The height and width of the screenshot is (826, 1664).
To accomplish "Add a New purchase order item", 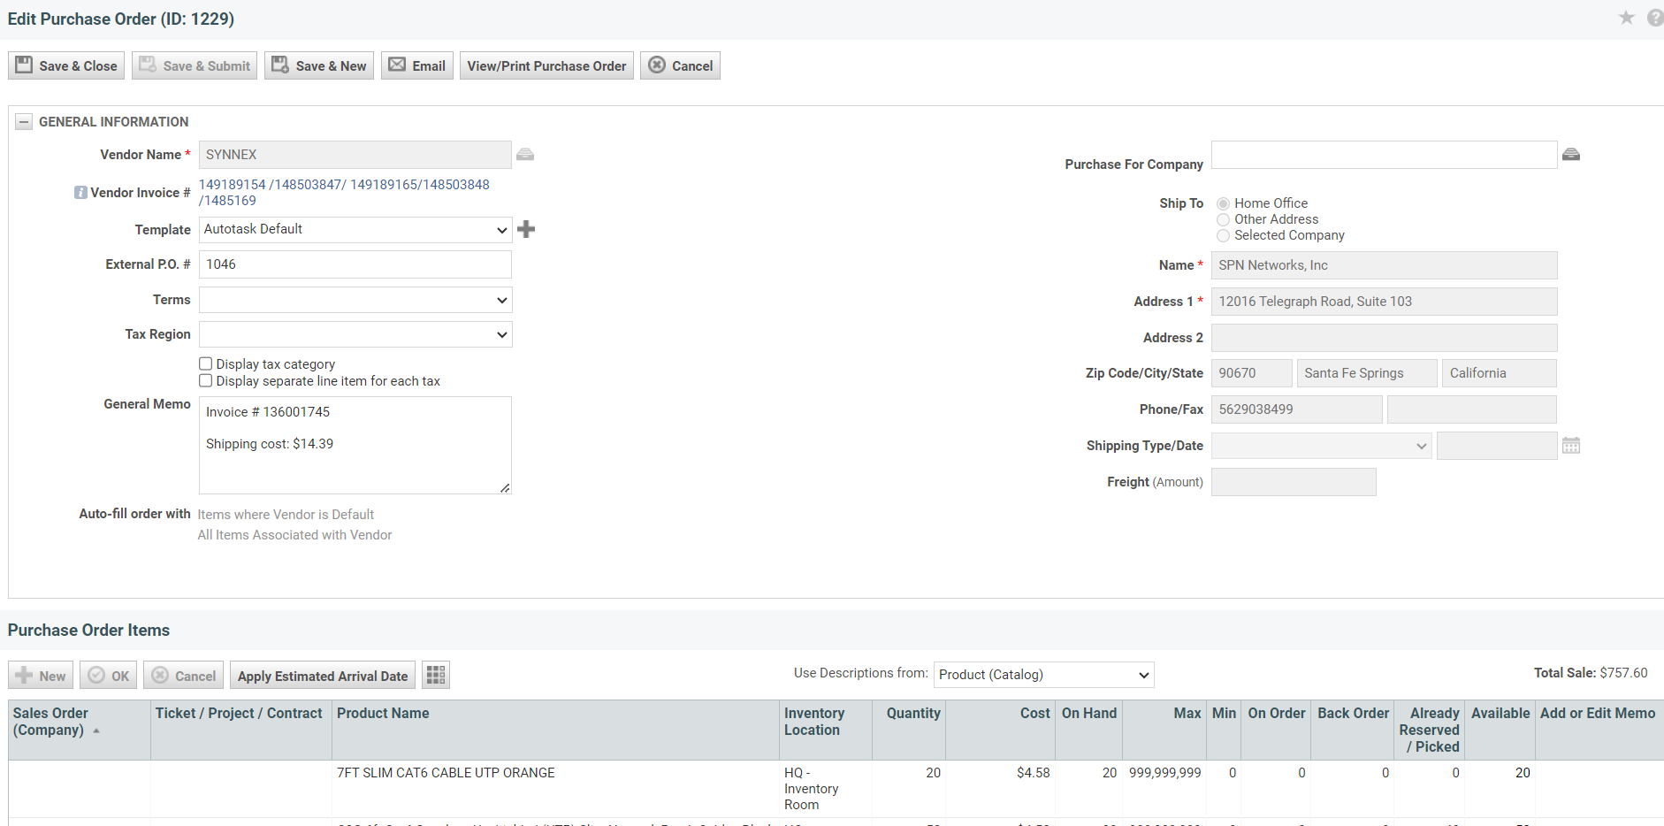I will click(41, 676).
